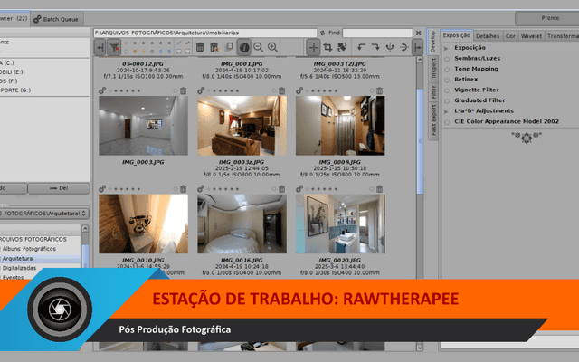Select the vertical Fast Export tab
Image resolution: width=579 pixels, height=362 pixels.
[433, 119]
